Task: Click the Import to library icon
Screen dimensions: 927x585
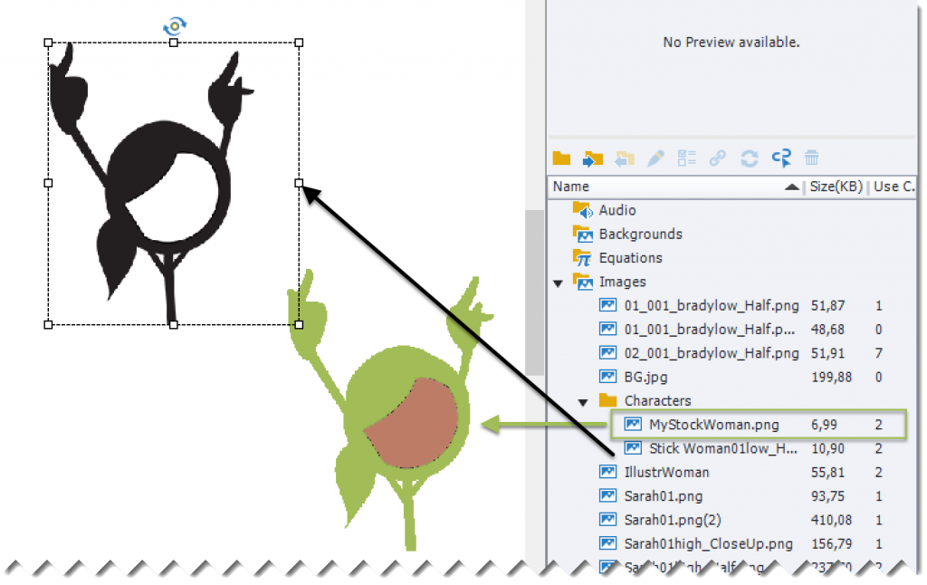Action: [593, 158]
